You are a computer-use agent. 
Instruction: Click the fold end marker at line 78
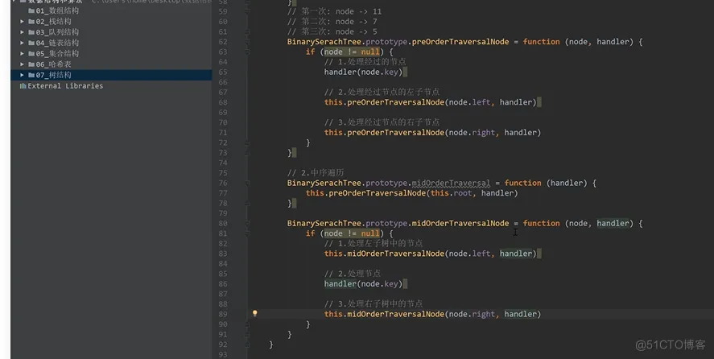[247, 203]
